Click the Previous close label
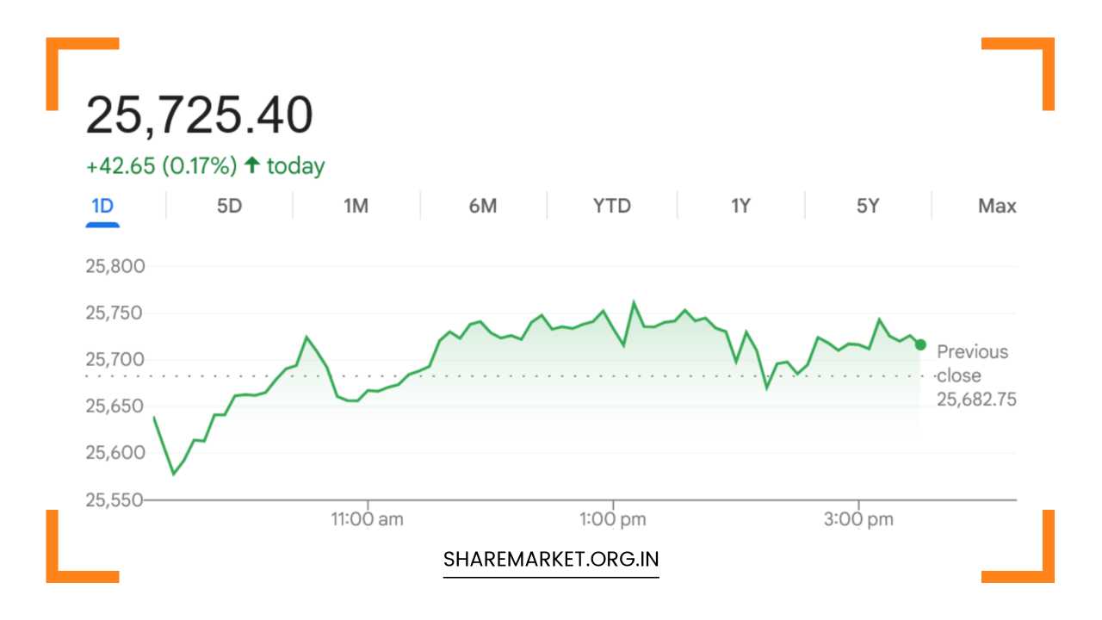 click(971, 363)
